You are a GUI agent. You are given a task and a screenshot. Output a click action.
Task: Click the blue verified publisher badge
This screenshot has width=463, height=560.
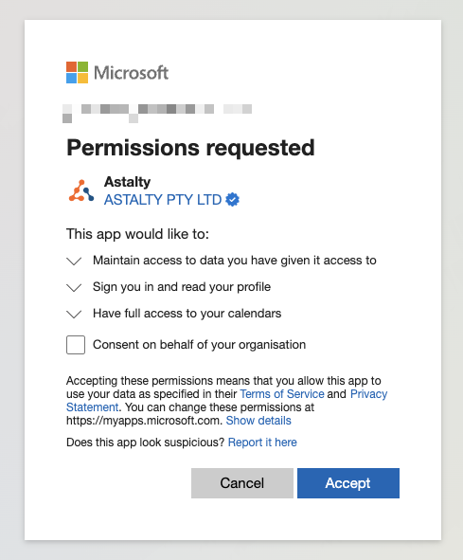232,199
